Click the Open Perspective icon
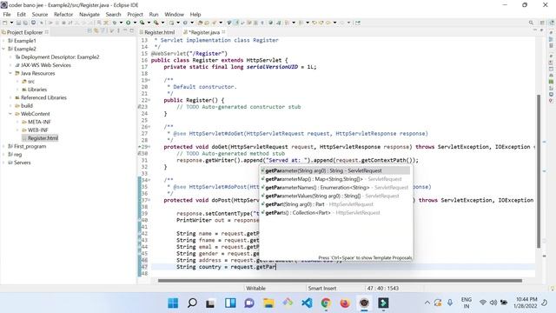556x313 pixels. click(542, 23)
